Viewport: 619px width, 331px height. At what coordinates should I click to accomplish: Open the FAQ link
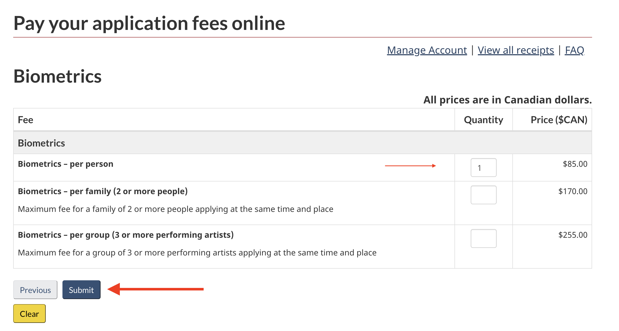point(574,50)
